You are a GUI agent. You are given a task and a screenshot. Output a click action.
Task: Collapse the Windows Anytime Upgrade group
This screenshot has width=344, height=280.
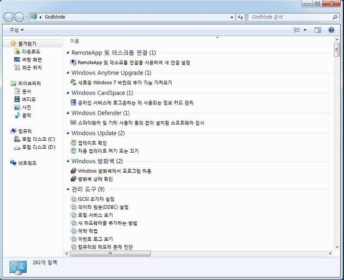point(68,73)
